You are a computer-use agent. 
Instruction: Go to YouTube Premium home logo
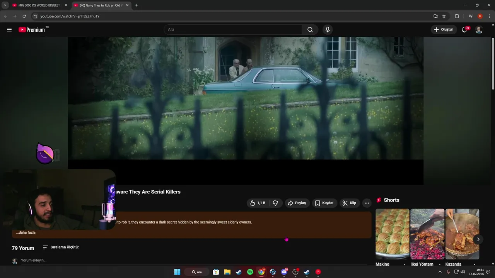click(x=32, y=30)
